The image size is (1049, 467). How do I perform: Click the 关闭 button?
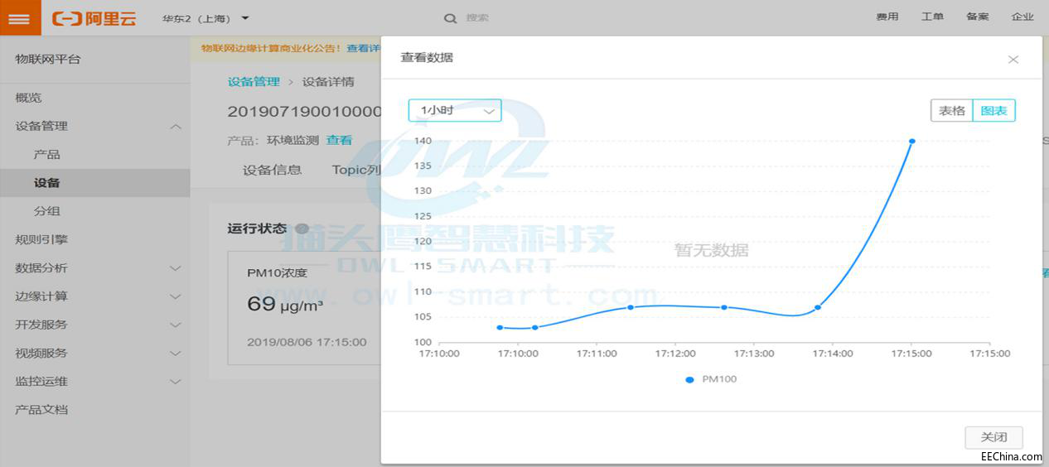pos(993,437)
